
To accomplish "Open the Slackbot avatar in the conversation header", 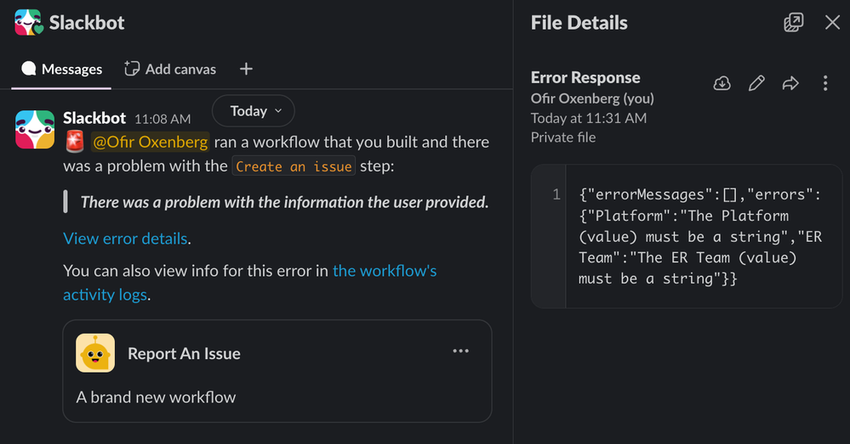I will click(x=29, y=22).
